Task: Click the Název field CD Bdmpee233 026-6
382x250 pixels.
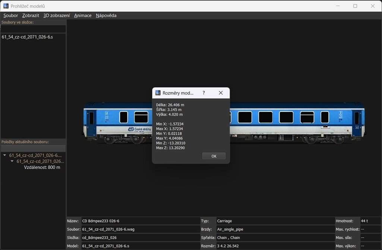Action: (x=141, y=221)
